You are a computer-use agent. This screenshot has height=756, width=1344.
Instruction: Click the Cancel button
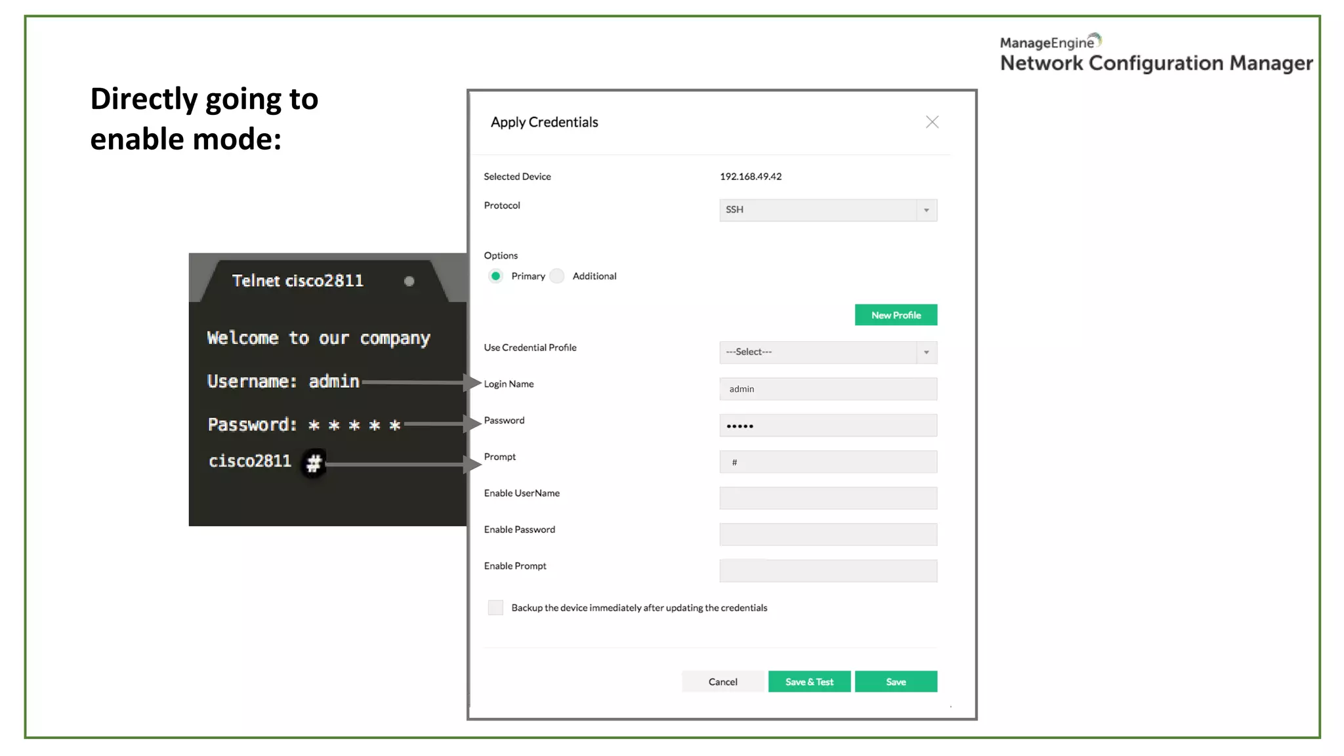point(723,682)
